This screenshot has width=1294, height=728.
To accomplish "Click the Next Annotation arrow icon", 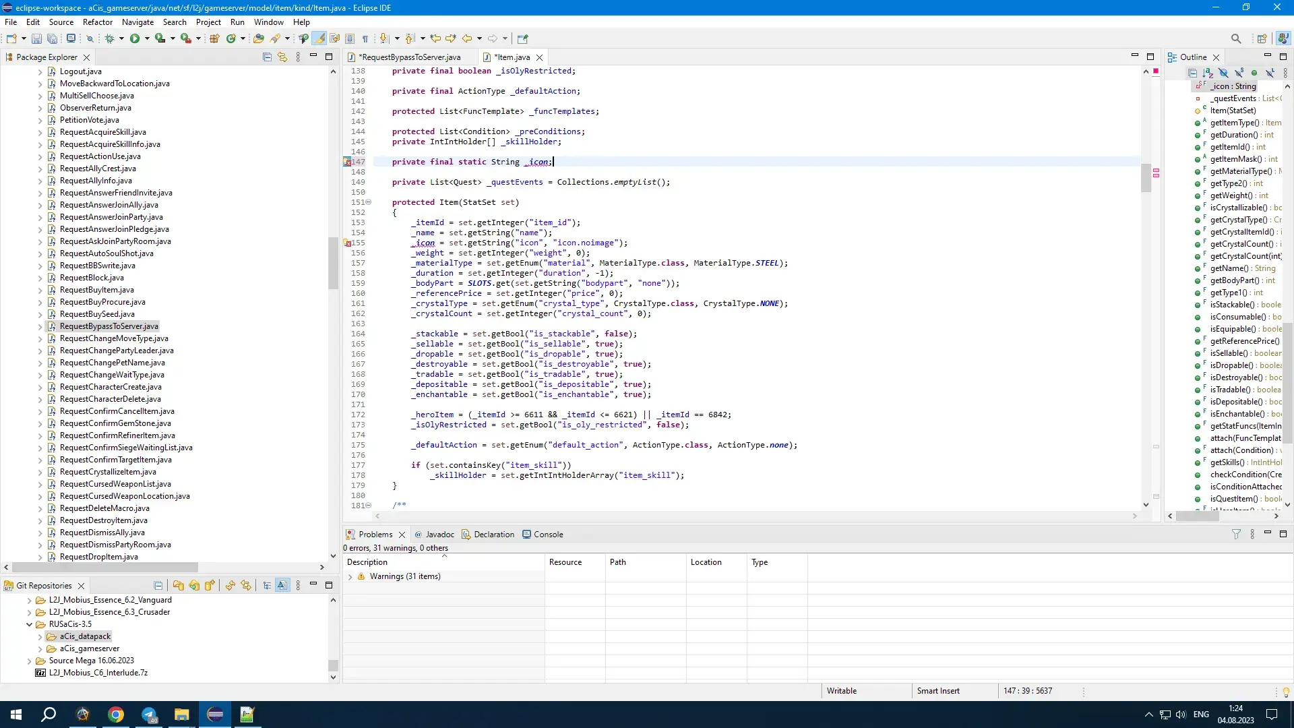I will click(384, 38).
